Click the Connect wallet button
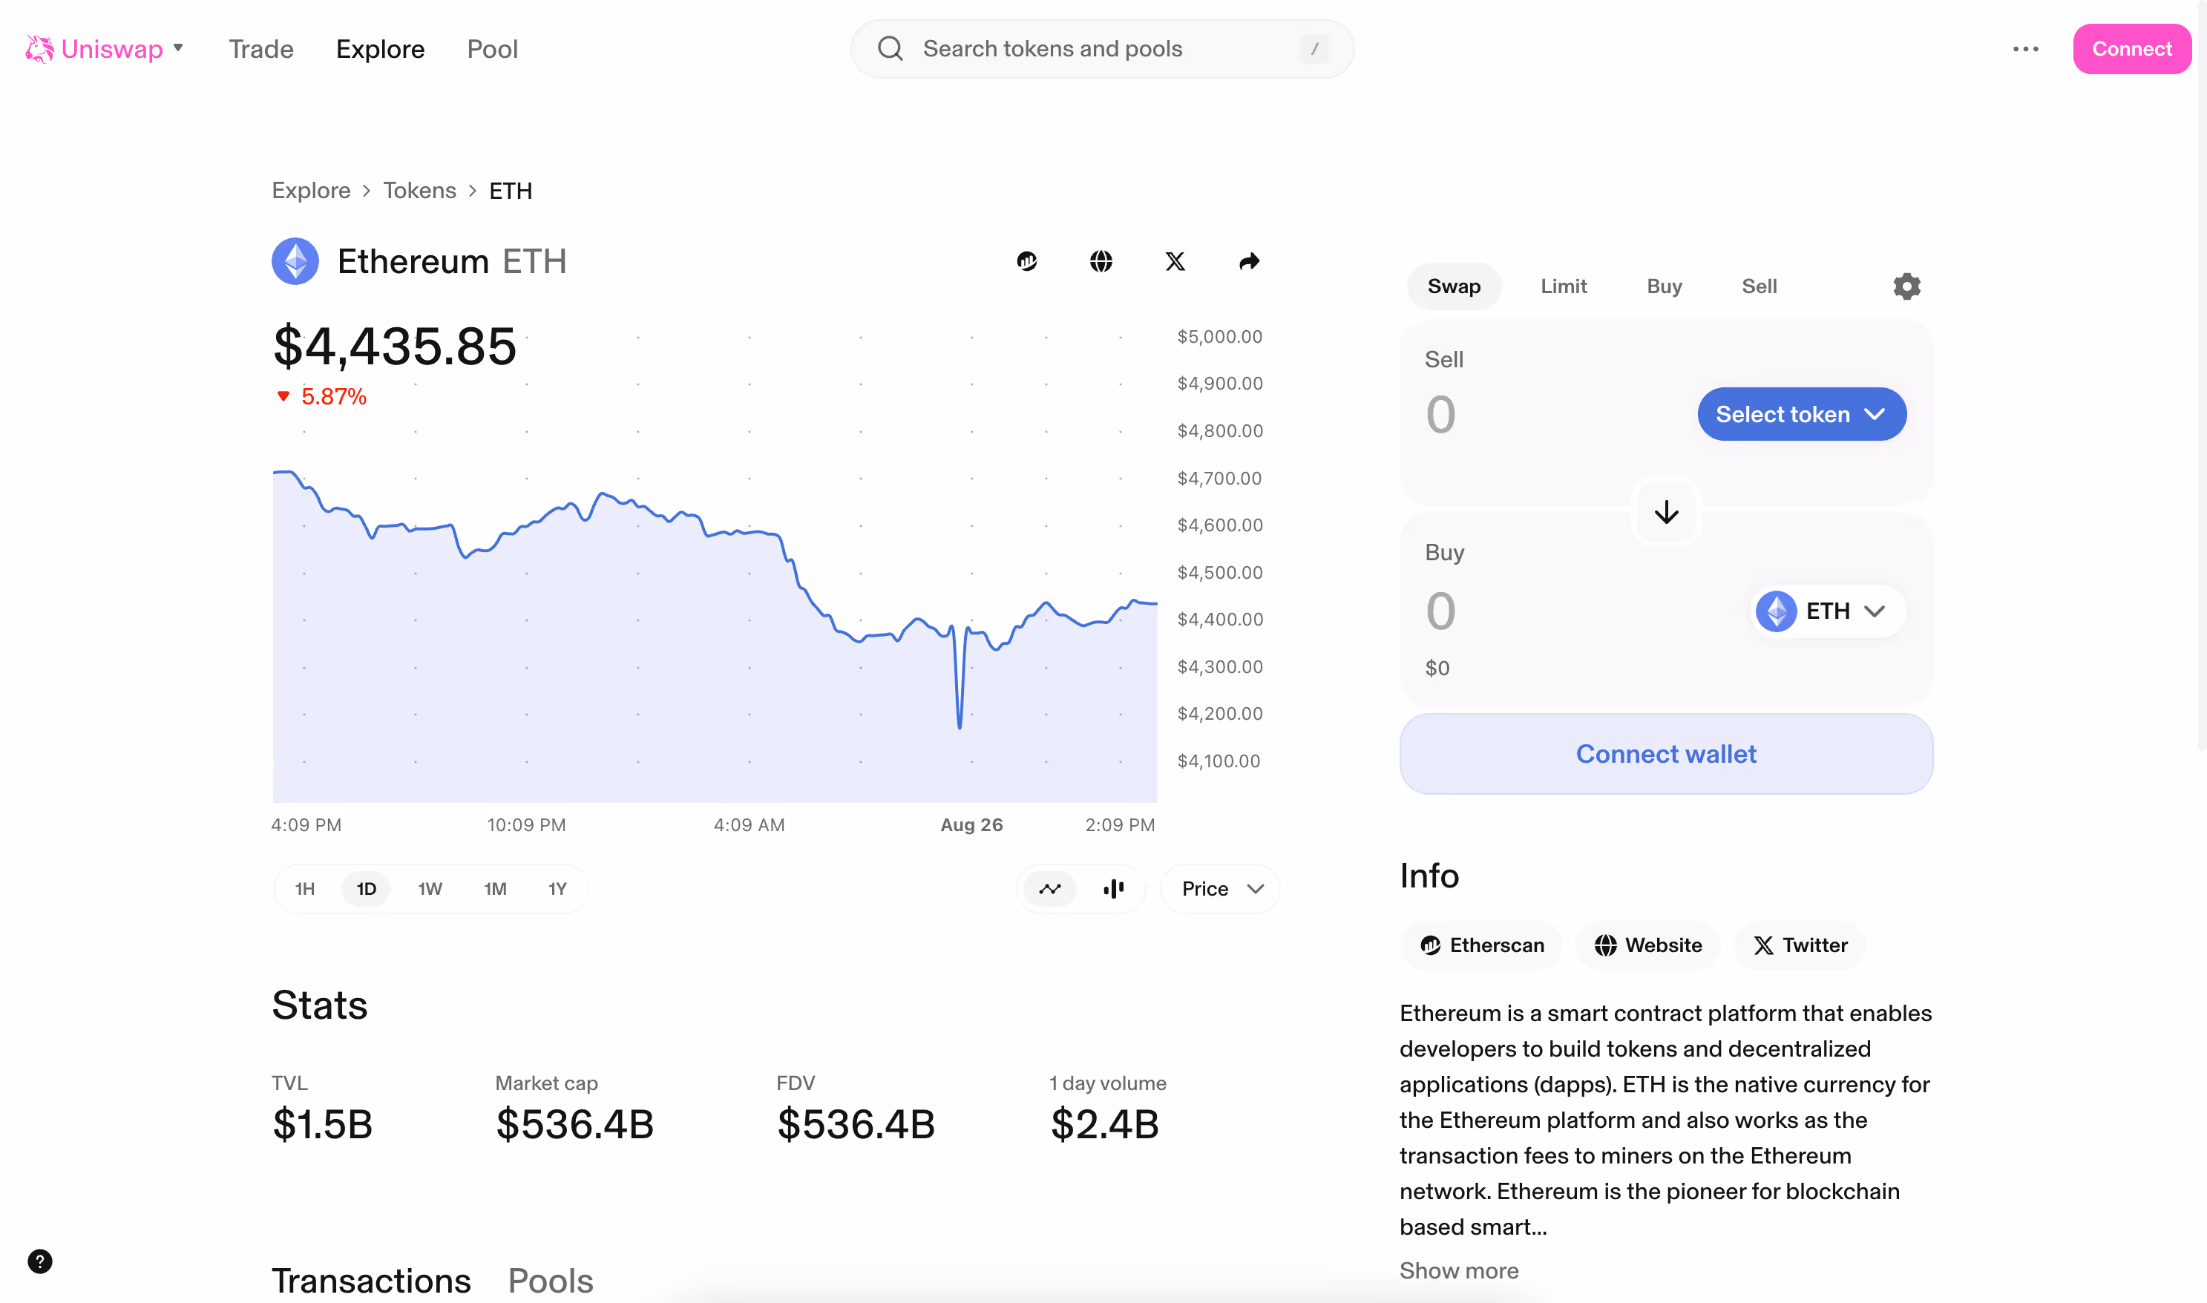The height and width of the screenshot is (1303, 2207). (x=1666, y=754)
